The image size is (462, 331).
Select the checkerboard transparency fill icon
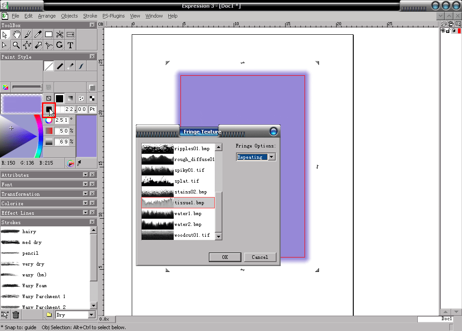(x=92, y=98)
